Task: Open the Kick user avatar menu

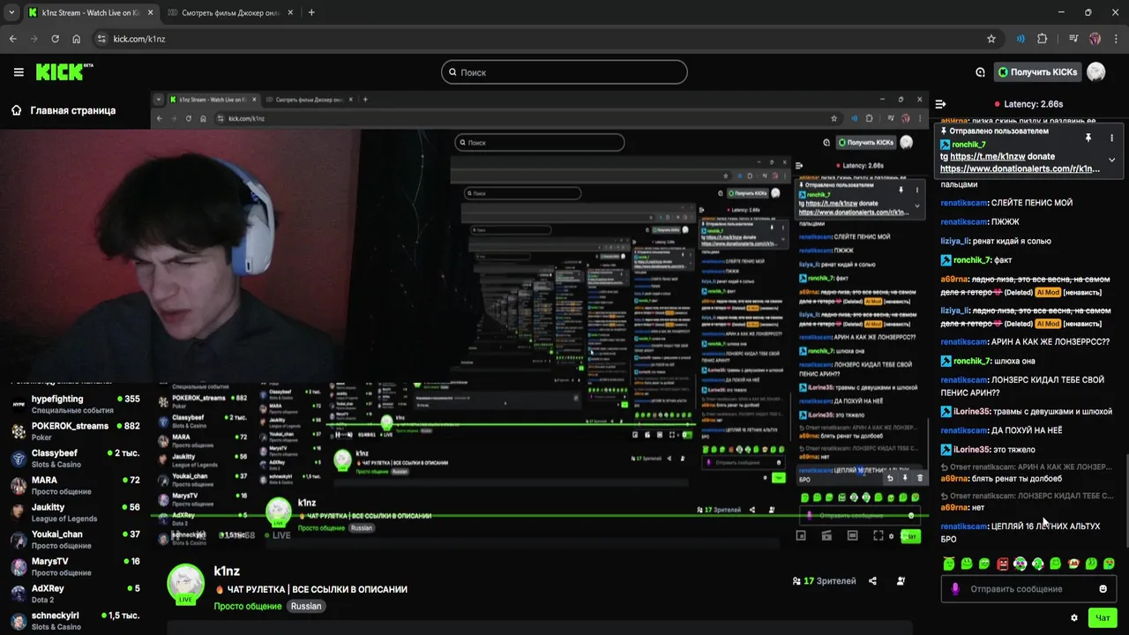Action: pyautogui.click(x=1095, y=72)
